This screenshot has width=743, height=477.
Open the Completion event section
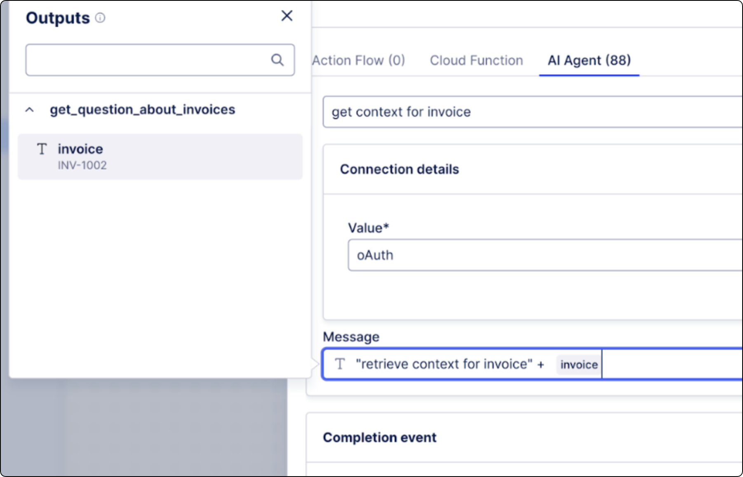[379, 437]
